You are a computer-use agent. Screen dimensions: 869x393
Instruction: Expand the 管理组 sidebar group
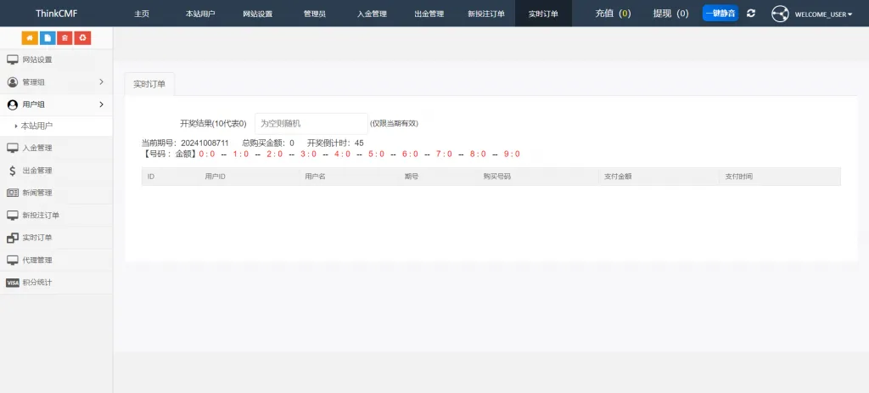tap(56, 82)
